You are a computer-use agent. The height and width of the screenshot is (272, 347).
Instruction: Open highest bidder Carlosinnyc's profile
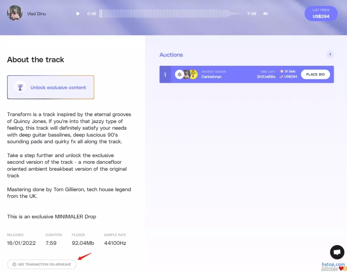(211, 77)
